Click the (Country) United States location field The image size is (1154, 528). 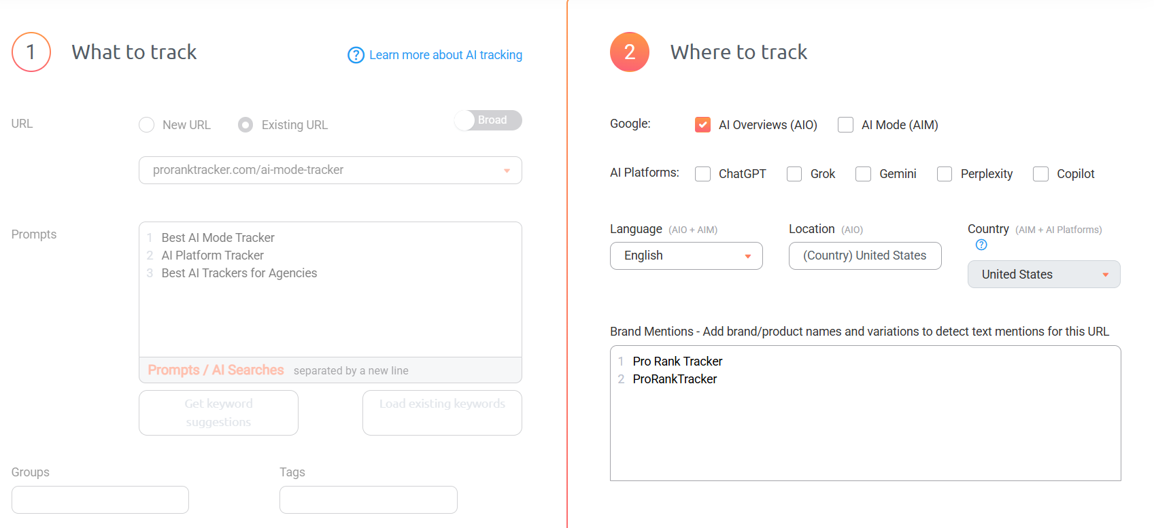point(865,256)
